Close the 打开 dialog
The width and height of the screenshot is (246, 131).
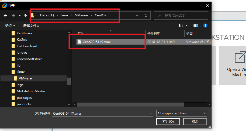(x=207, y=6)
